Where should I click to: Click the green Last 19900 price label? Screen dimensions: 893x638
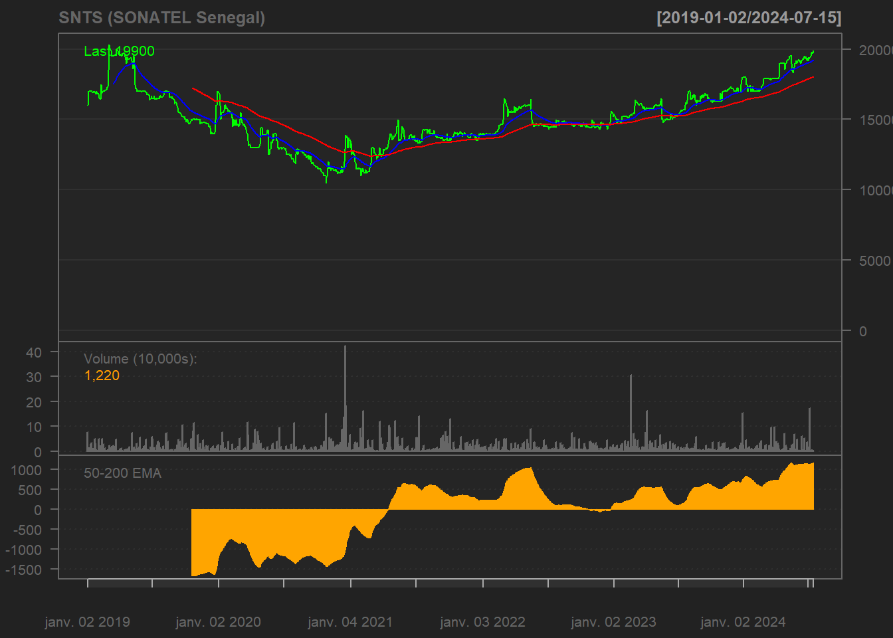coord(119,51)
